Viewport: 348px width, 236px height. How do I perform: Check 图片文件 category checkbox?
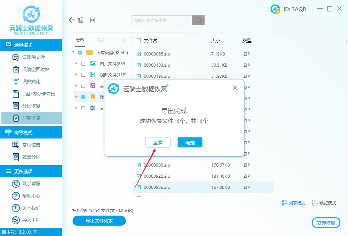[82, 64]
